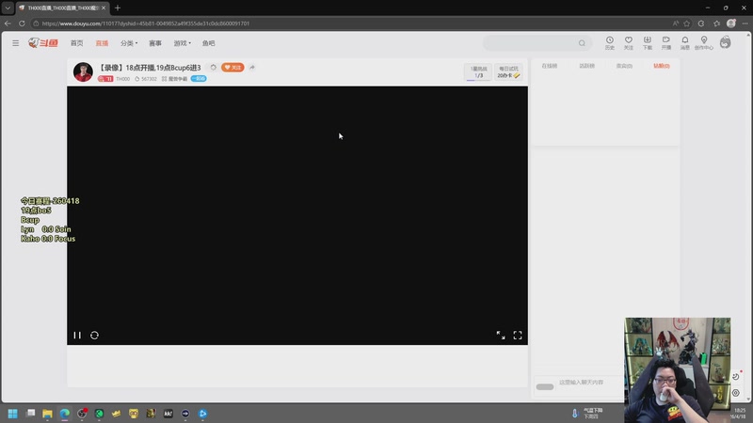Click the target icon below moon icon

[736, 393]
